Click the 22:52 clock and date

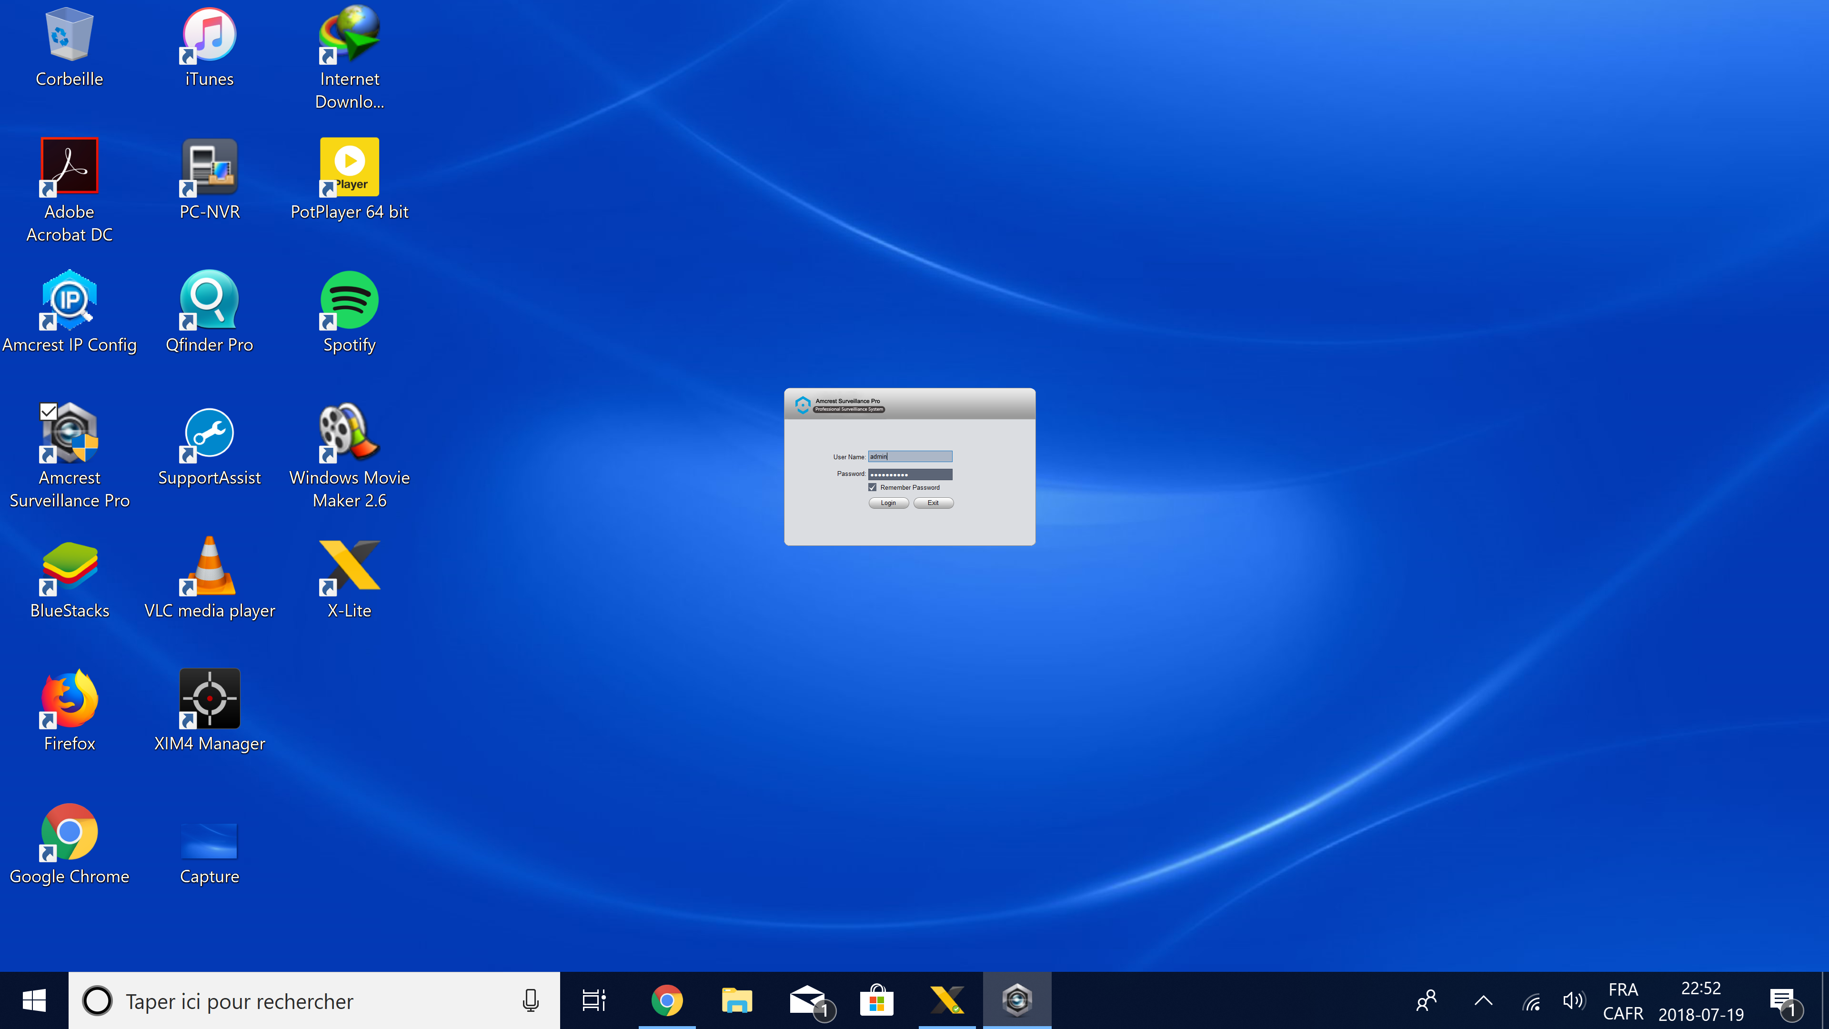[1700, 1000]
